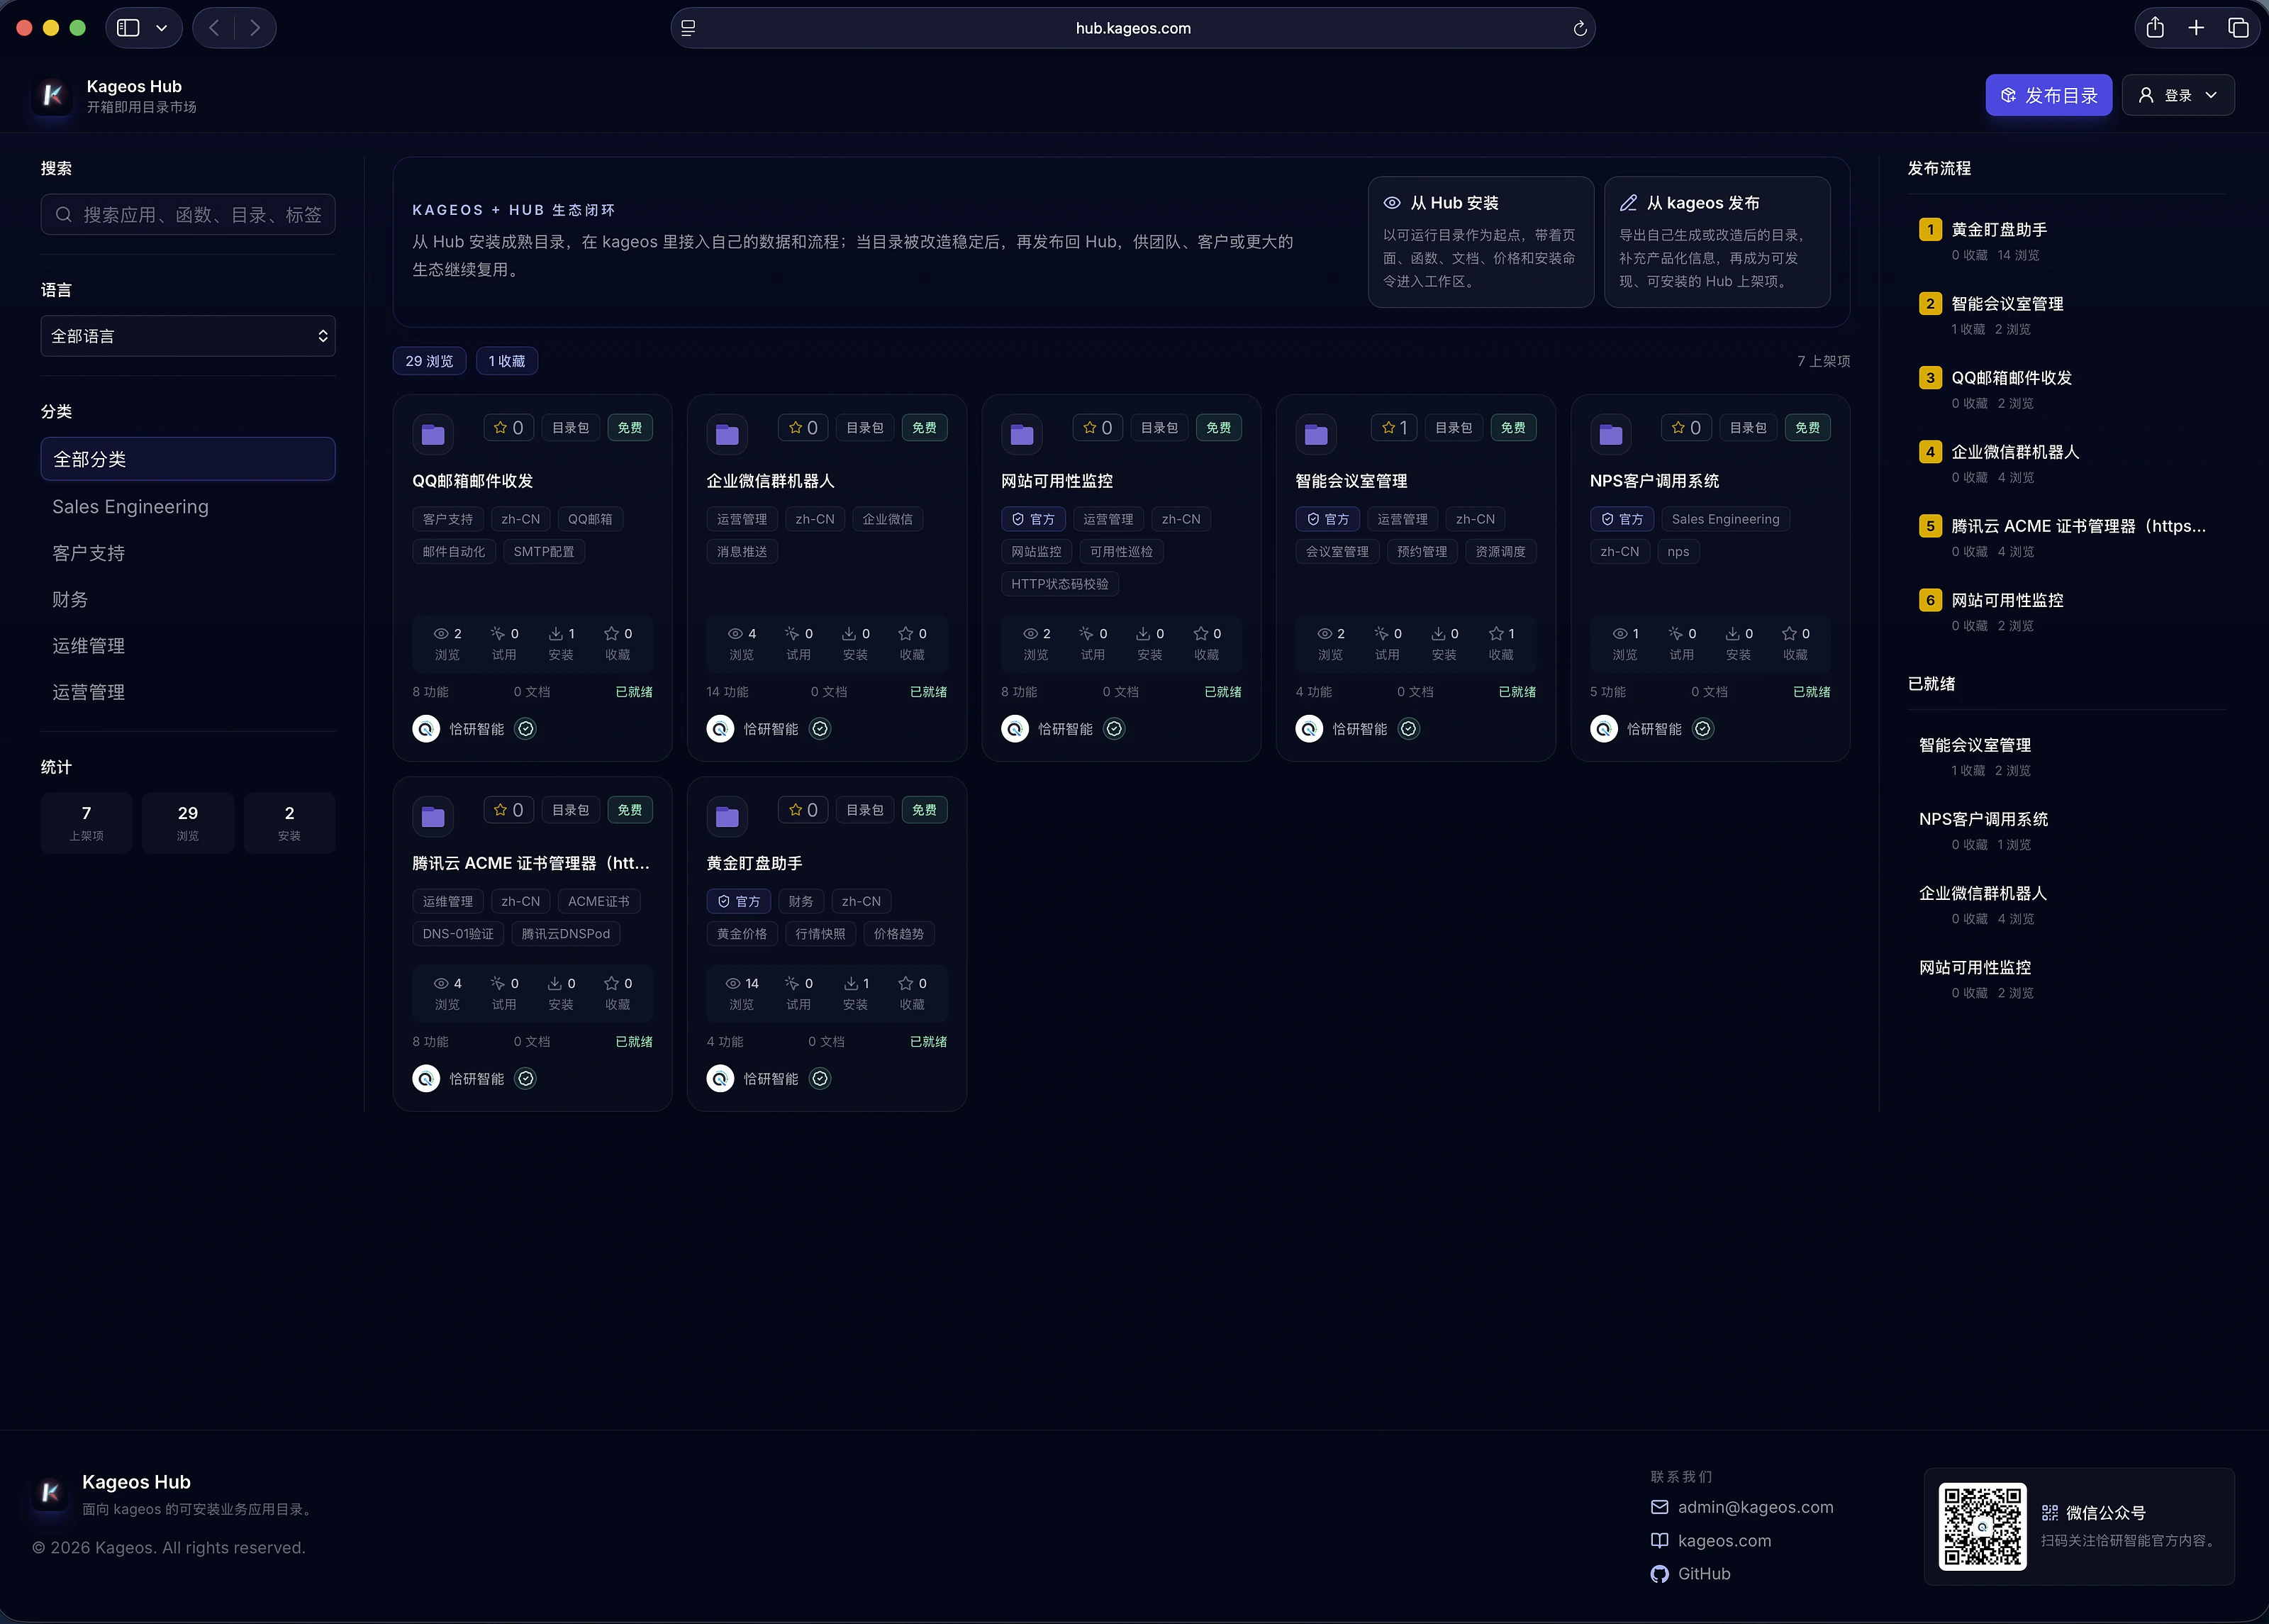The image size is (2269, 1624).
Task: Click the 29 浏览 stats pill
Action: pyautogui.click(x=429, y=361)
